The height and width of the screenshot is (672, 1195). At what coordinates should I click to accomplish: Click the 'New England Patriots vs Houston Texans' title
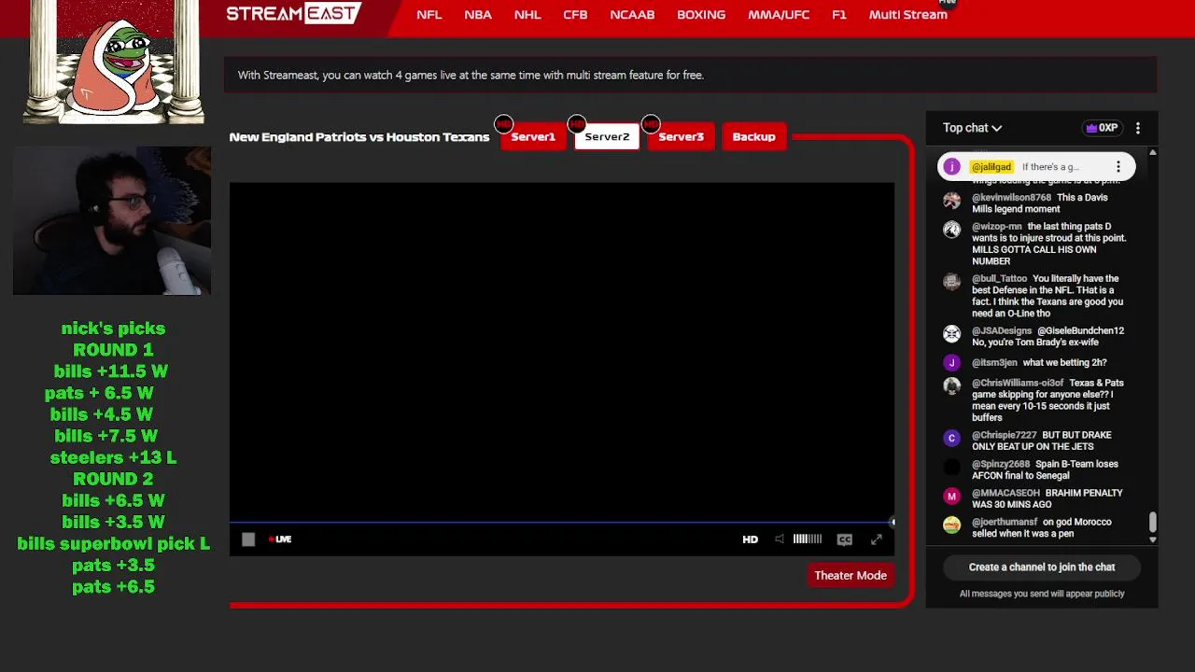click(x=359, y=137)
